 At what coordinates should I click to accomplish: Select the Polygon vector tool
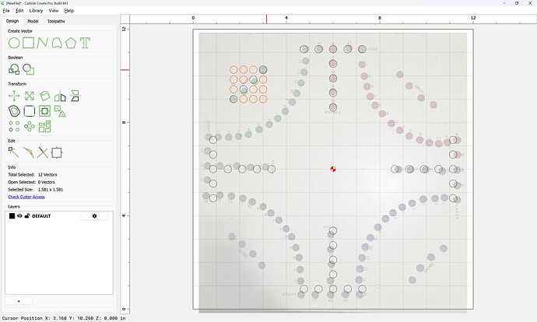[71, 43]
